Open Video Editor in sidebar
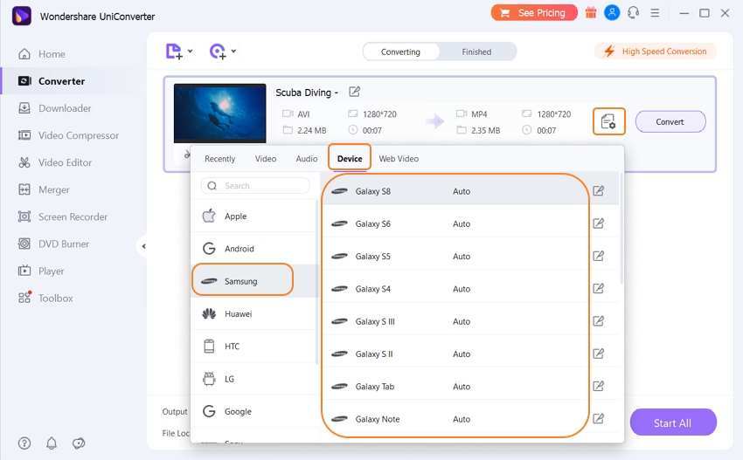Image resolution: width=743 pixels, height=460 pixels. (54, 162)
